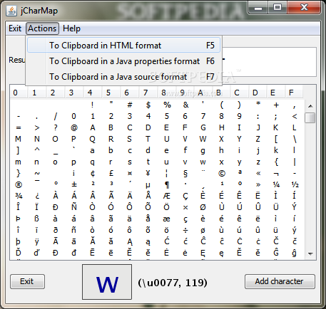Viewport: 326px width, 309px height.
Task: Select the plus-minus ± character
Action: click(x=74, y=184)
